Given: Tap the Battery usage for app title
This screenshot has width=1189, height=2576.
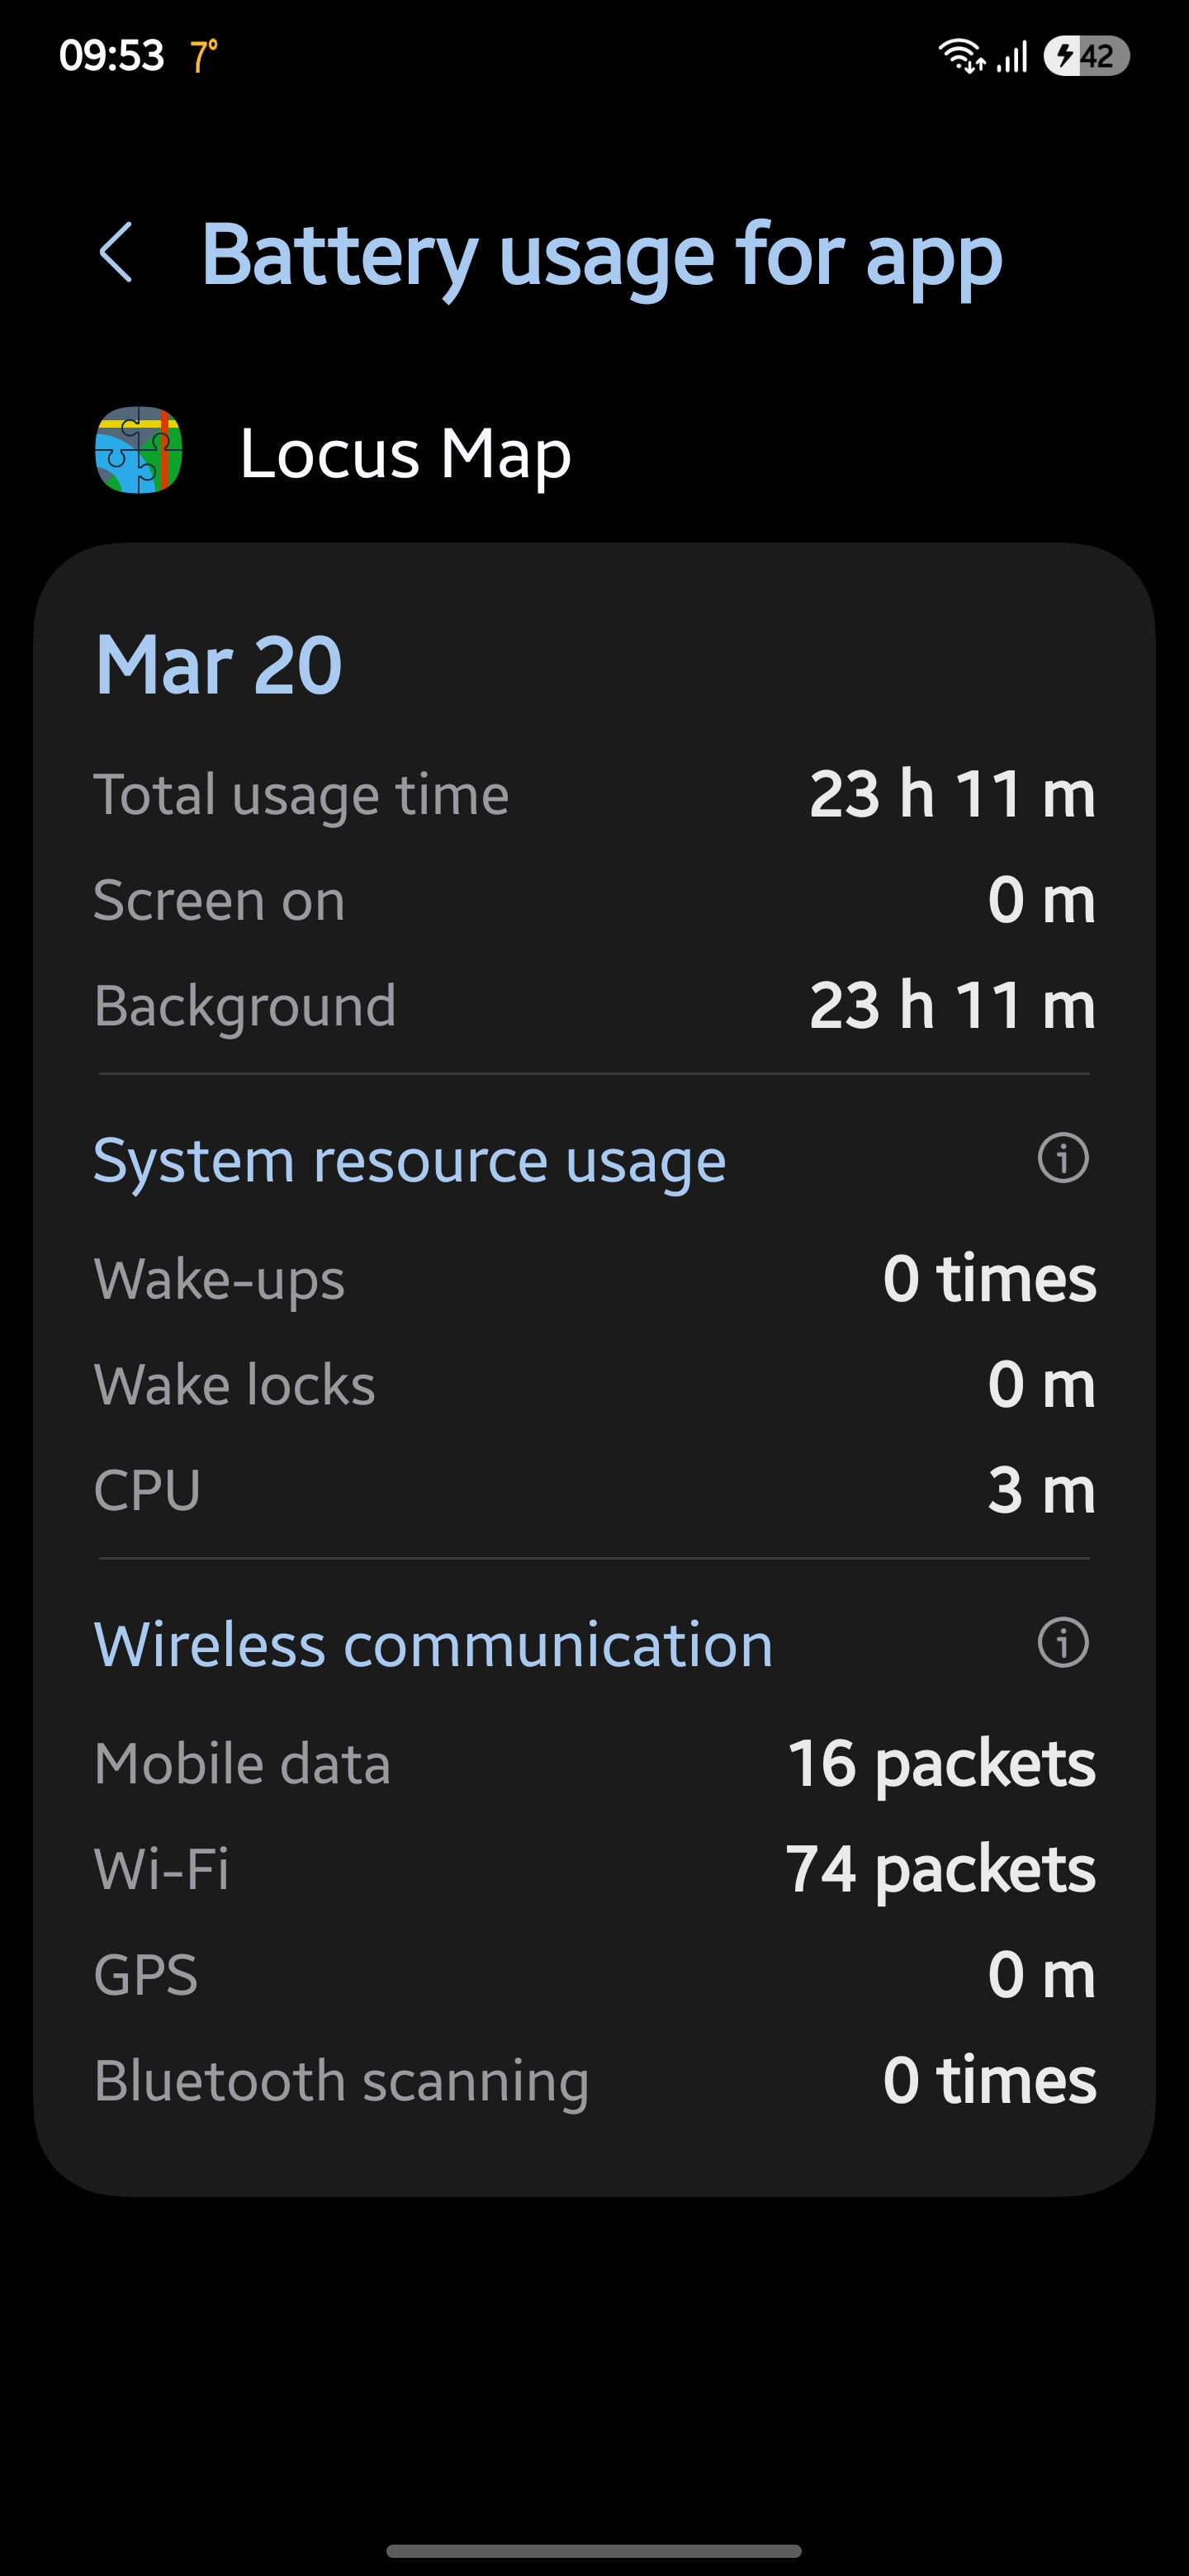Looking at the screenshot, I should 601,255.
